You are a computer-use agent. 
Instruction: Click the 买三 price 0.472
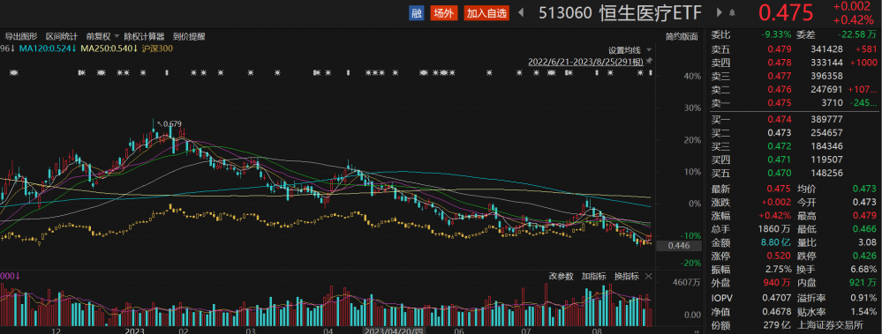(780, 146)
